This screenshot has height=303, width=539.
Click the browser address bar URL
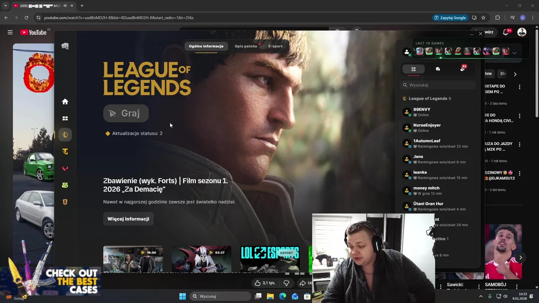coord(119,18)
